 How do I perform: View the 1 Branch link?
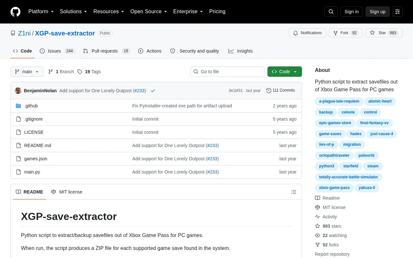(x=61, y=72)
